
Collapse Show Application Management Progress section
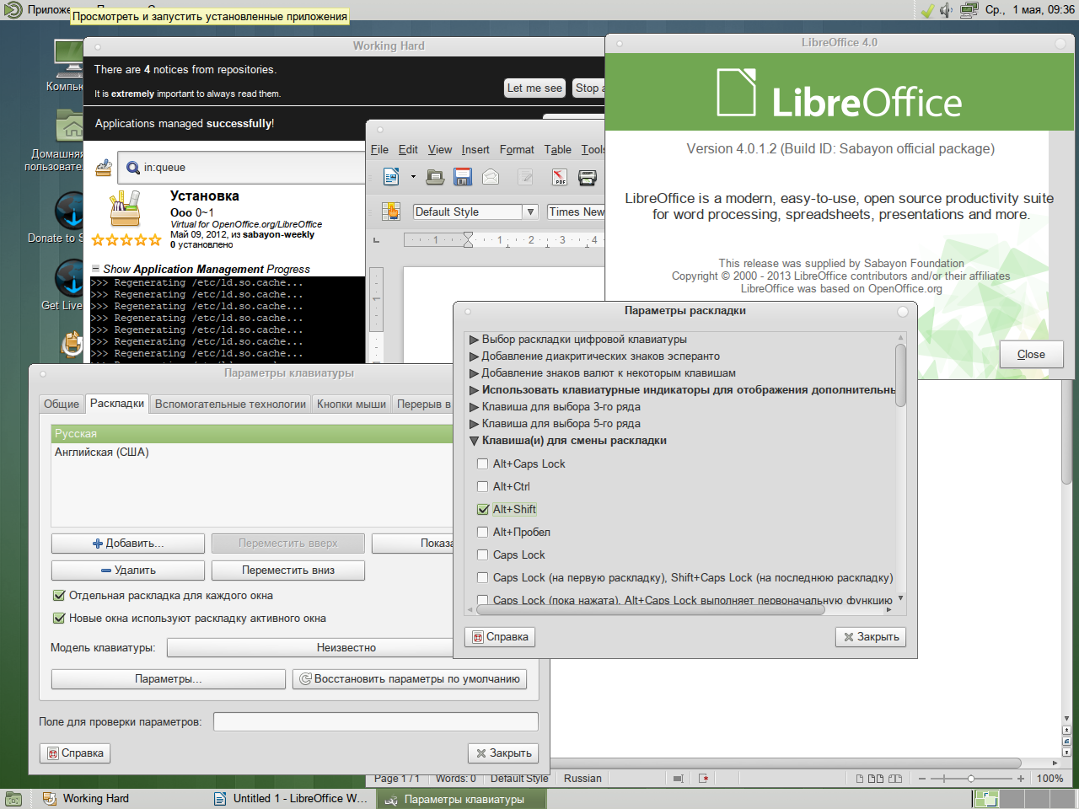(96, 269)
